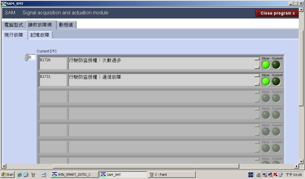Select the 現行故障 sub-tab
Viewport: 305px width, 179px height.
(14, 35)
